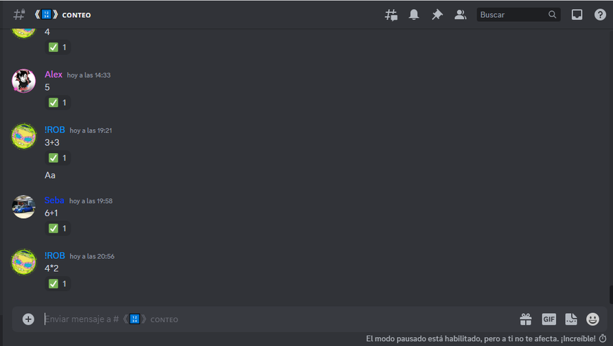
Task: Toggle check mark reaction on 3+3 message
Action: [x=58, y=158]
